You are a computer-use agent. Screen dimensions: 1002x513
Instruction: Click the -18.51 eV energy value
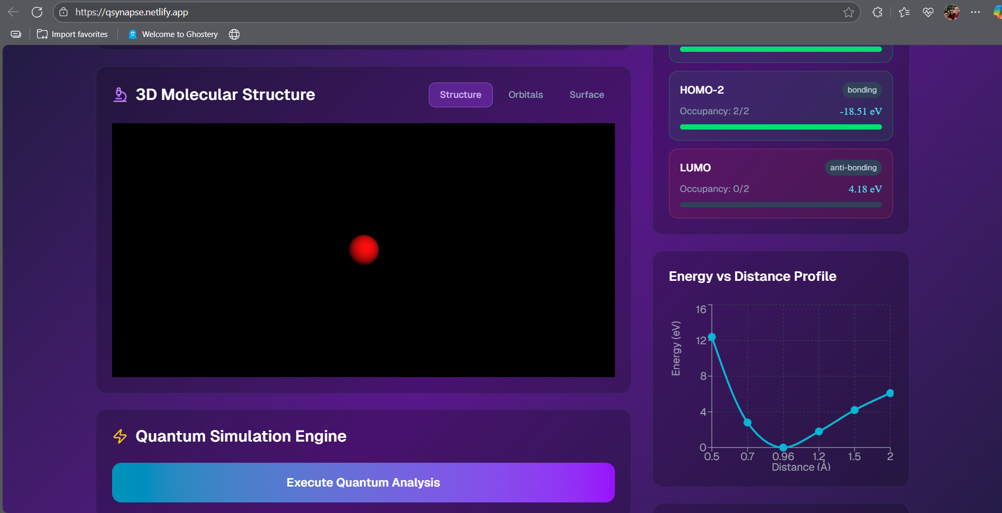(861, 112)
